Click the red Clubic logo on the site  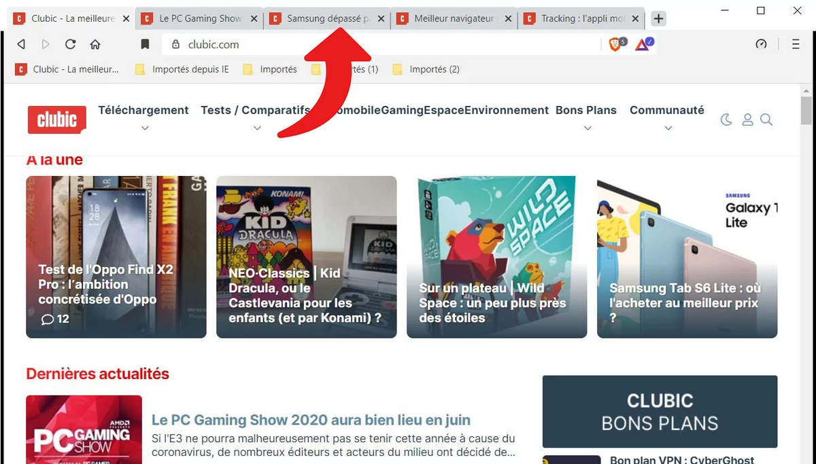tap(57, 120)
